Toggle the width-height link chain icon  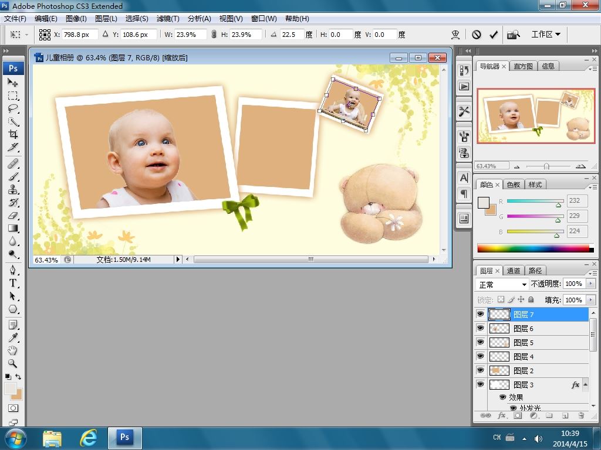214,35
